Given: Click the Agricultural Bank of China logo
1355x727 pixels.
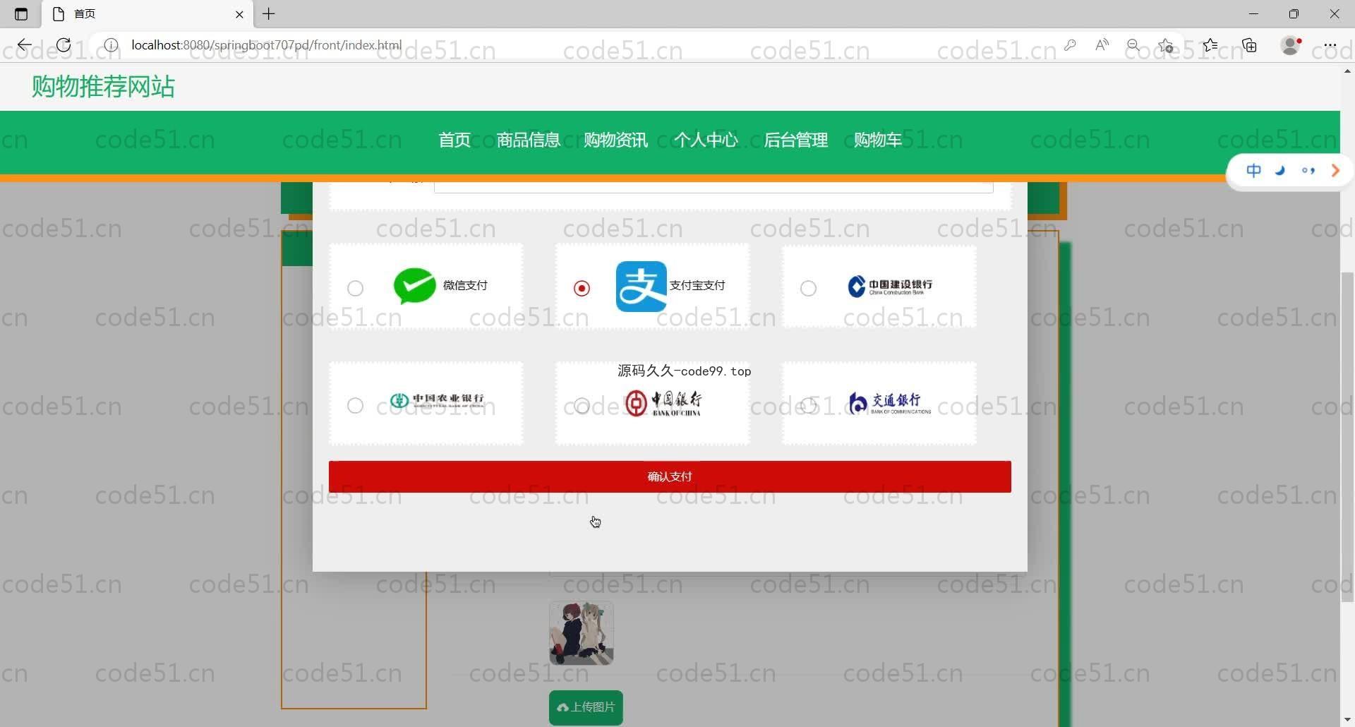Looking at the screenshot, I should [438, 401].
